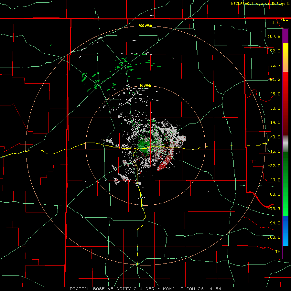Click the -78.7 velocity scale value
Screen dimensions: 291x291
(x=274, y=209)
